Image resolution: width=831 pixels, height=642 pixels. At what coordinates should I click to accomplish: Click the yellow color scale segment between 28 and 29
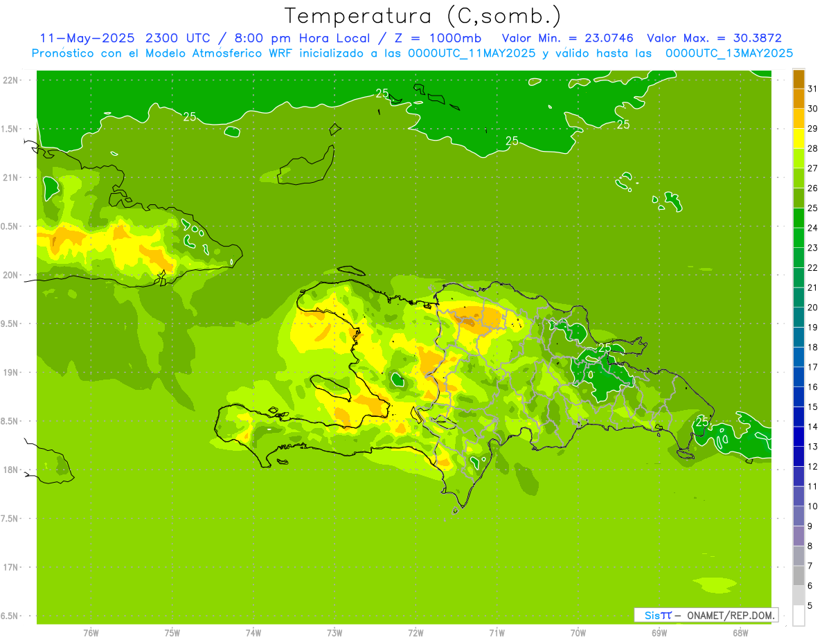(798, 138)
